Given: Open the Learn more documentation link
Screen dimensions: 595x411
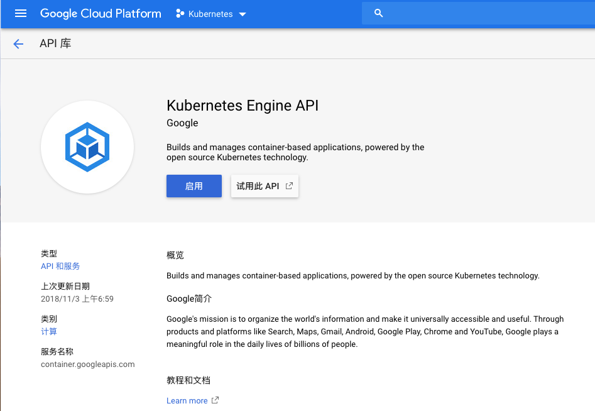Looking at the screenshot, I should [x=187, y=400].
